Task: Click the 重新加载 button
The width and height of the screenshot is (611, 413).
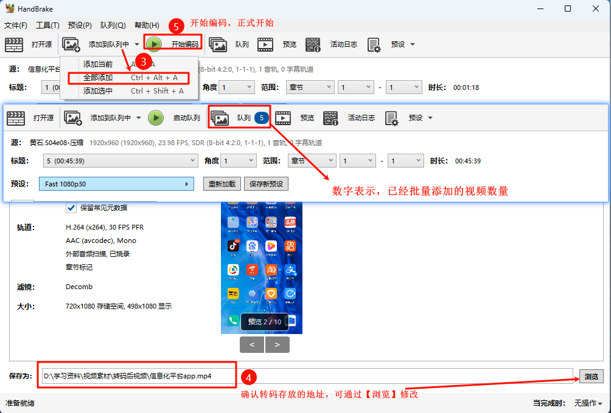Action: [222, 184]
